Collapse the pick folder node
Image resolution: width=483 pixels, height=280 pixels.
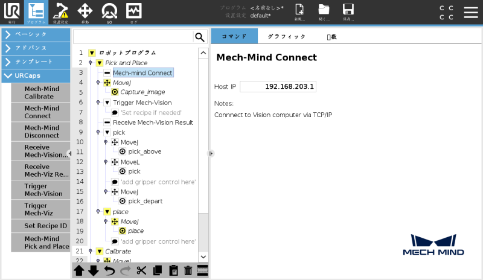coord(107,132)
